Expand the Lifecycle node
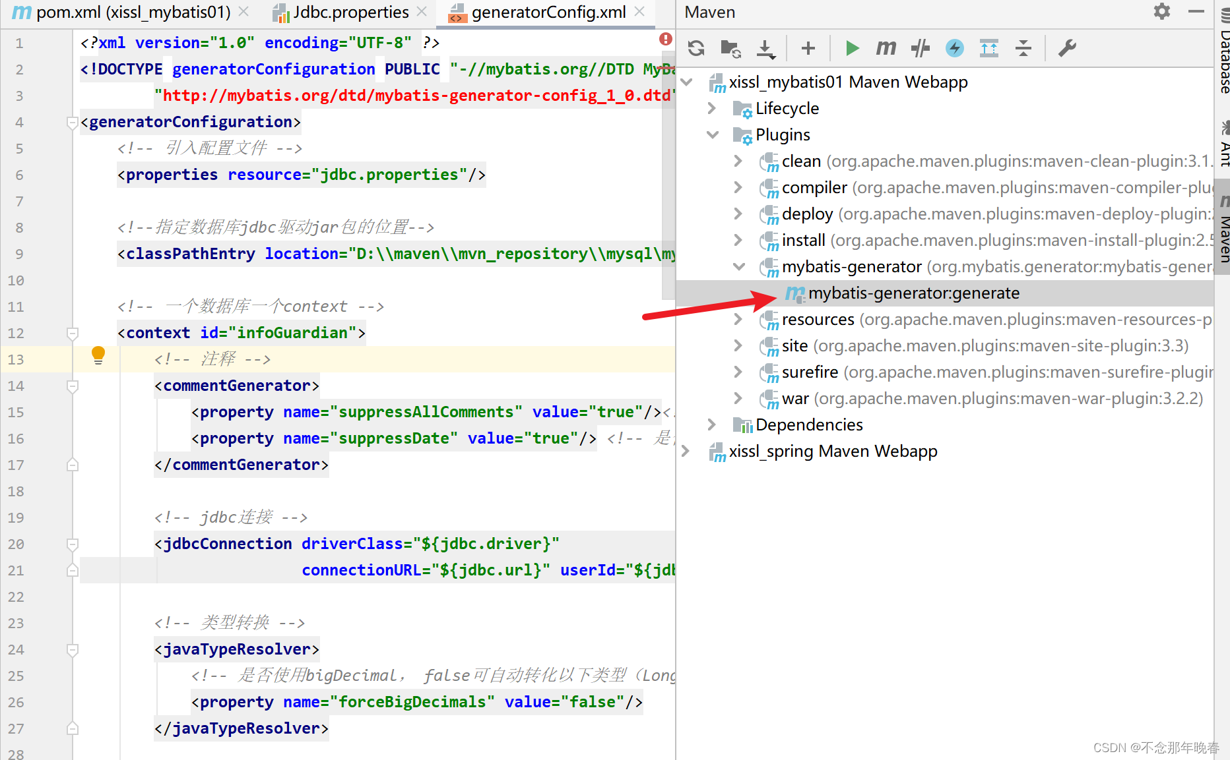1230x760 pixels. (x=712, y=108)
